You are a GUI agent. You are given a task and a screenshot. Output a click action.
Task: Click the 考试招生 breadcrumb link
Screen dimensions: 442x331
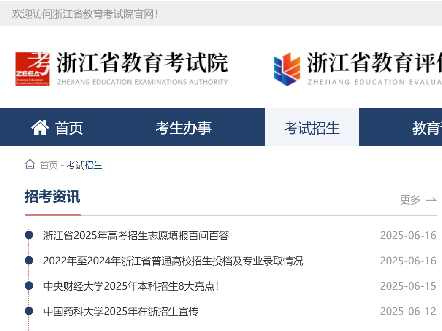click(x=84, y=165)
